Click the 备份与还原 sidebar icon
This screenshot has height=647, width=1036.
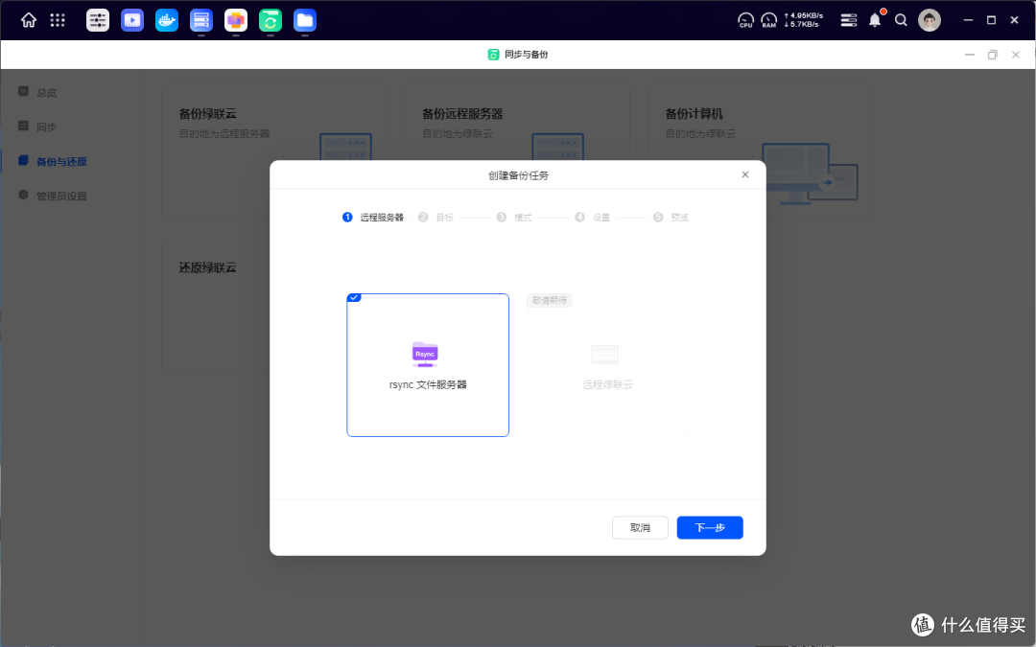pyautogui.click(x=23, y=160)
